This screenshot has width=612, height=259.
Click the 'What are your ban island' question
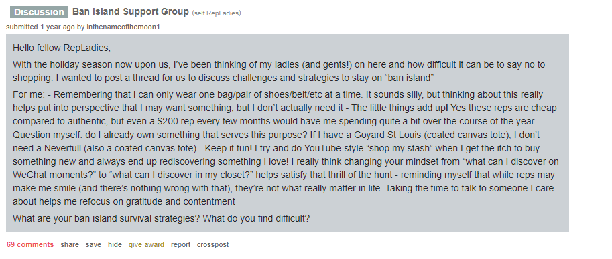click(x=161, y=218)
